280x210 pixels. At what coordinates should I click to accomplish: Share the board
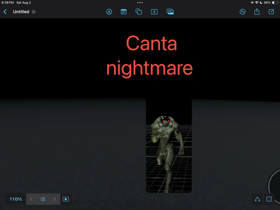tap(257, 12)
